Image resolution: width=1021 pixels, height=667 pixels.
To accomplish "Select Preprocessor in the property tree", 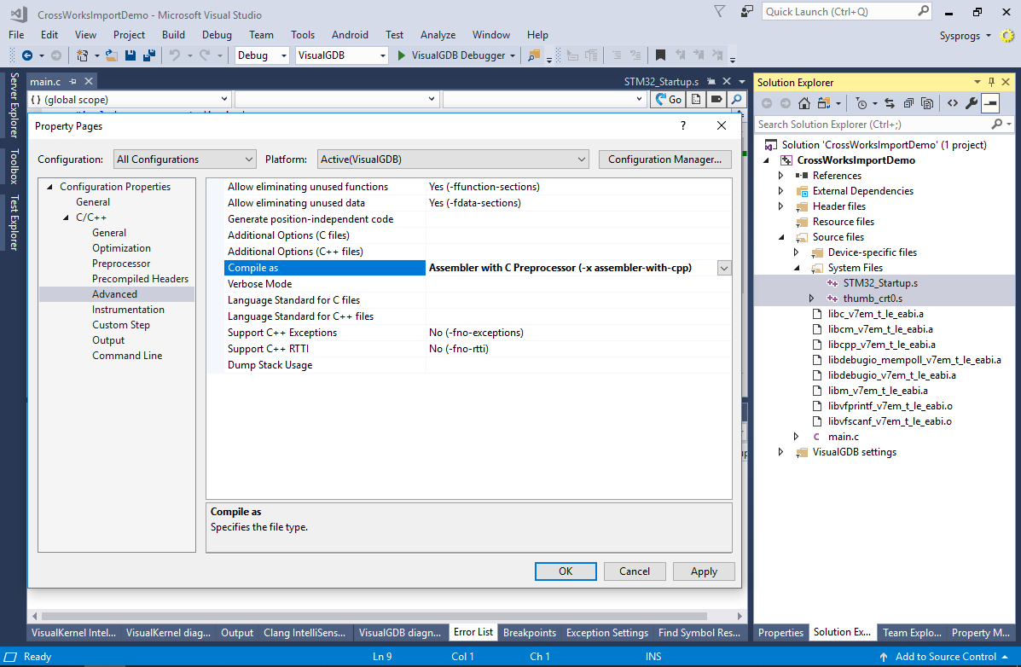I will (x=121, y=264).
